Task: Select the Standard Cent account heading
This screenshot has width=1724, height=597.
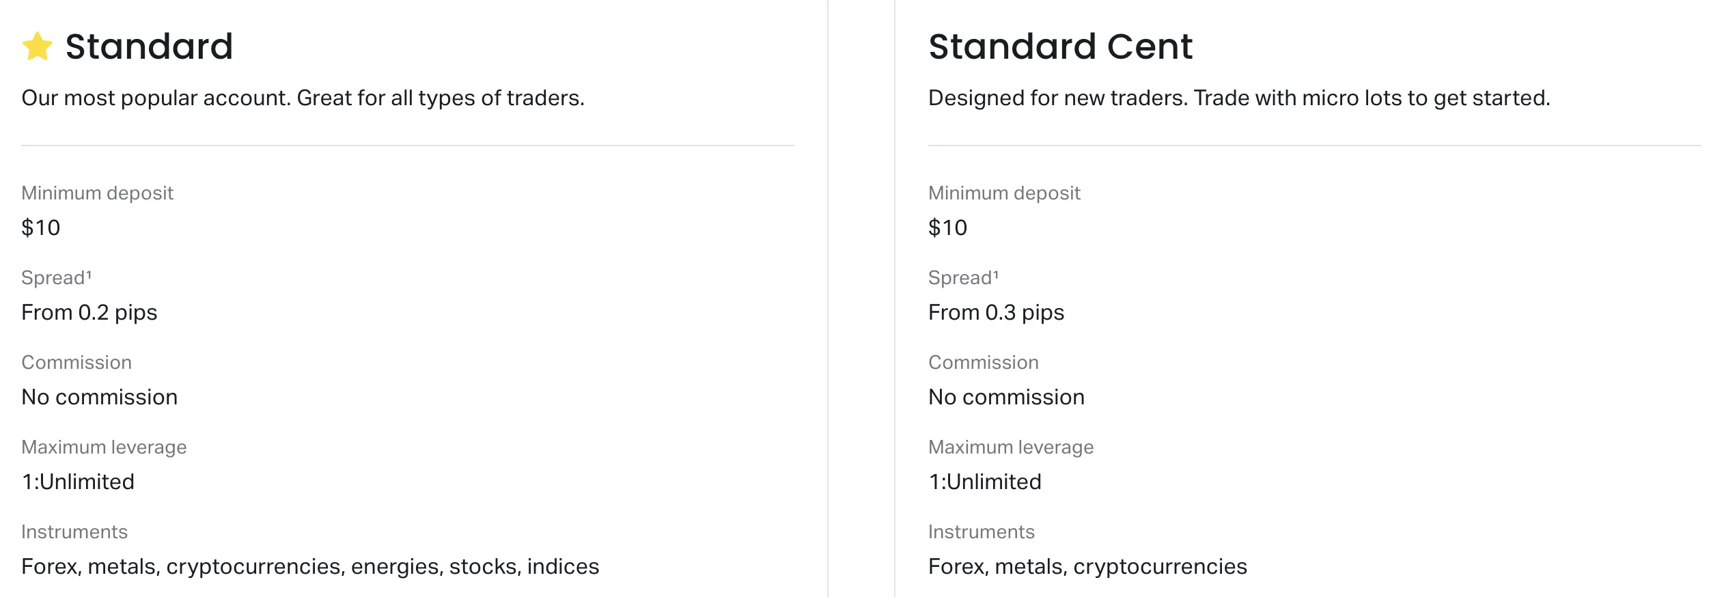Action: [1060, 46]
